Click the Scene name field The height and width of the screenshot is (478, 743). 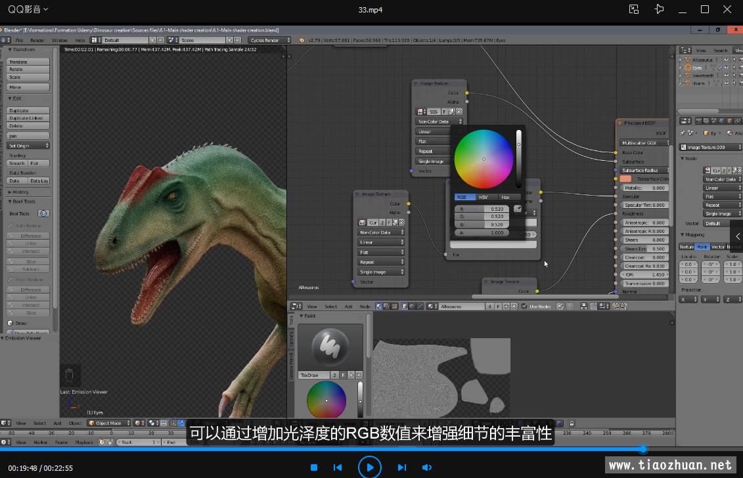pyautogui.click(x=202, y=40)
